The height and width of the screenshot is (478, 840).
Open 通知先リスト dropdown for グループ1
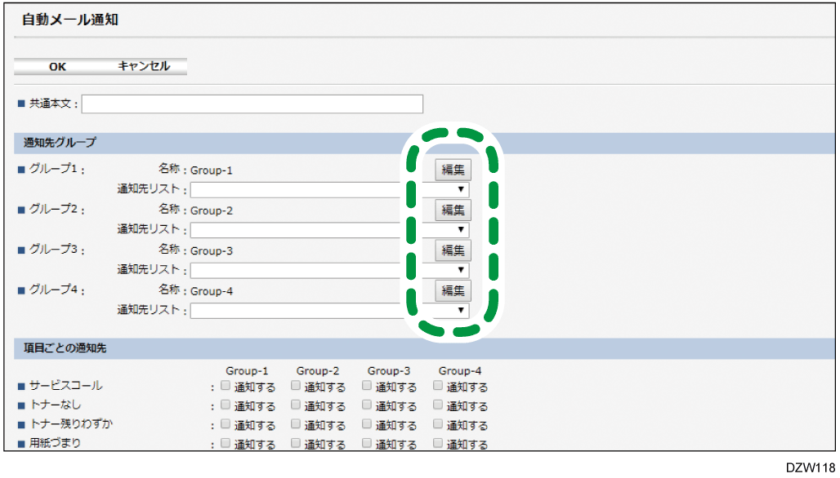point(329,190)
